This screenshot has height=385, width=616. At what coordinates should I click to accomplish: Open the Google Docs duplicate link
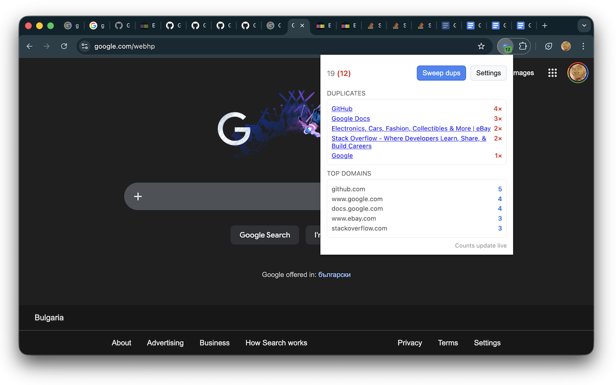pos(351,118)
